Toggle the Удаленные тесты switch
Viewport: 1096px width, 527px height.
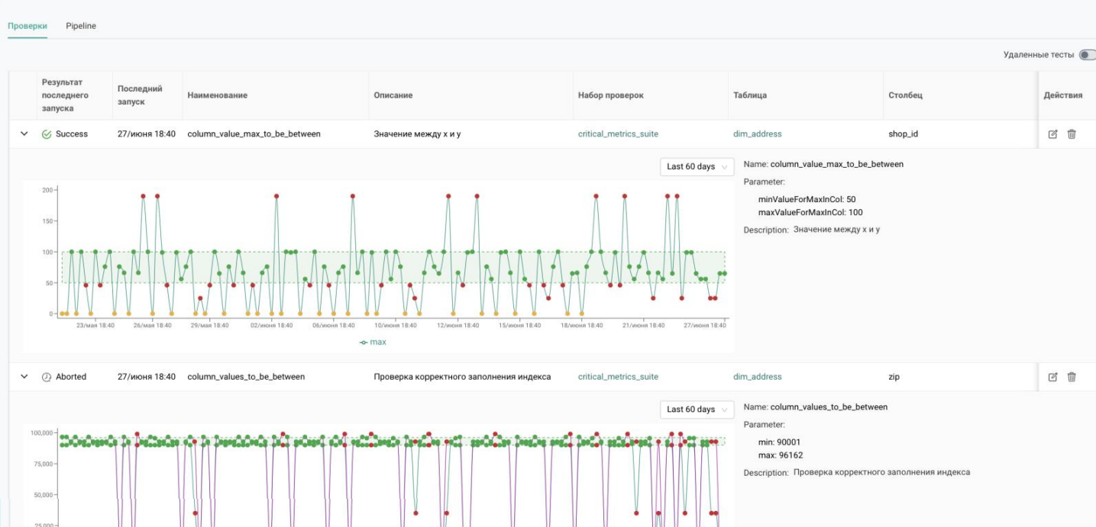click(x=1087, y=55)
